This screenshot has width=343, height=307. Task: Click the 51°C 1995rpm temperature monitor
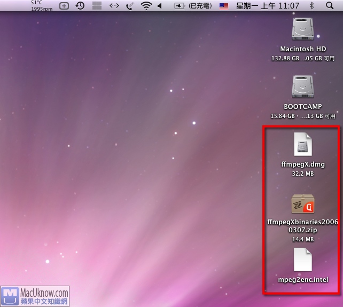[42, 6]
